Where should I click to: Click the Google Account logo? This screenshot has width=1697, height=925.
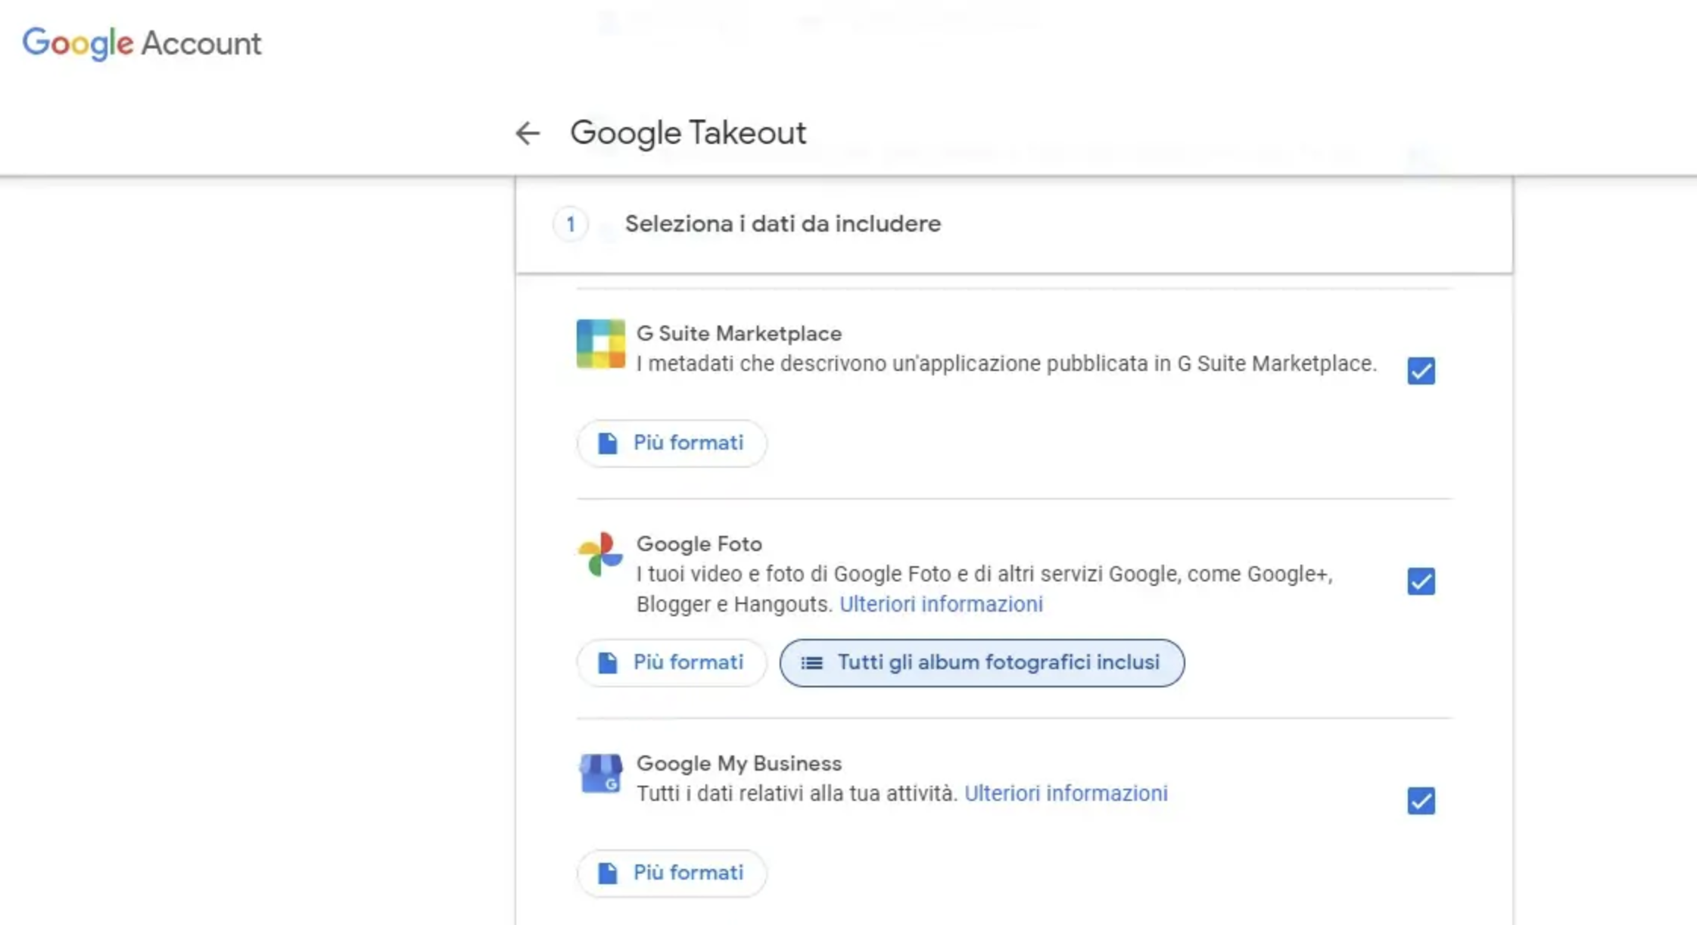[x=142, y=43]
